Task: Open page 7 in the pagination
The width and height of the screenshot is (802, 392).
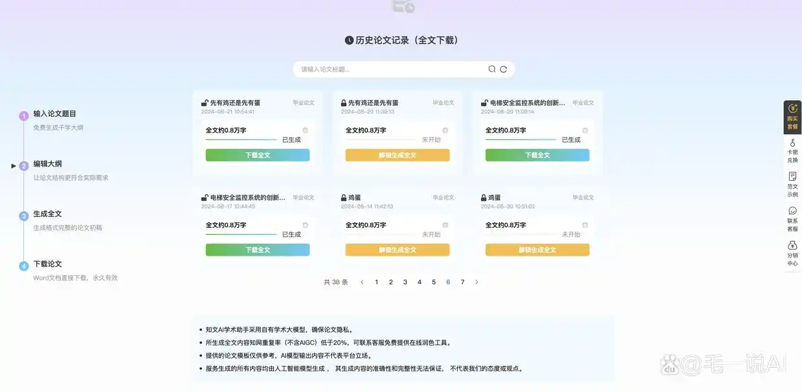Action: [x=462, y=282]
